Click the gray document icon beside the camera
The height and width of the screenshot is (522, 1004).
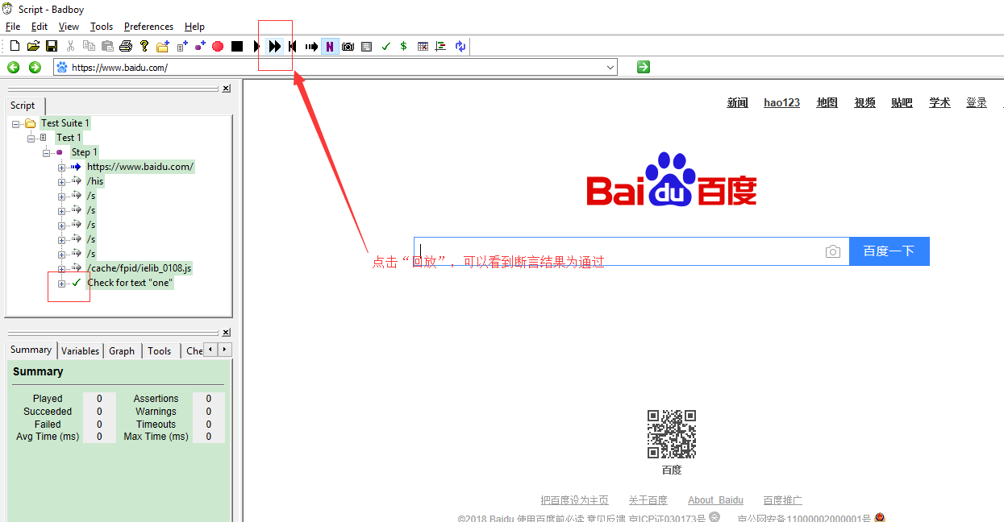[x=366, y=47]
